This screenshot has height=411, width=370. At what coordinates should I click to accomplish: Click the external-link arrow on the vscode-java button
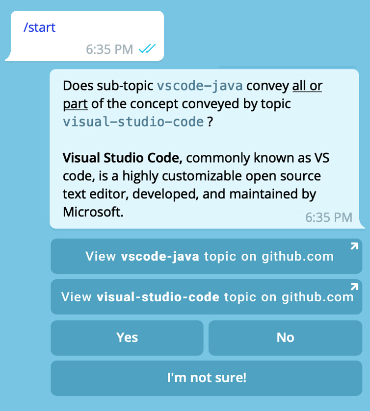pos(354,246)
